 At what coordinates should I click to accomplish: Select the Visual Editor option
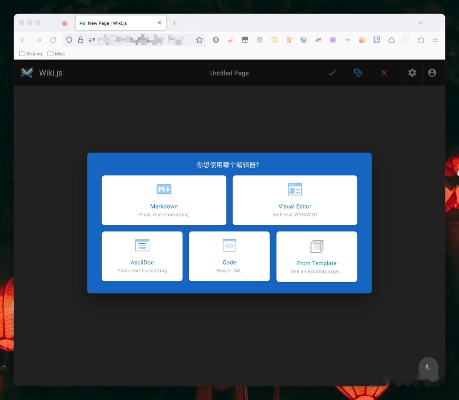295,200
